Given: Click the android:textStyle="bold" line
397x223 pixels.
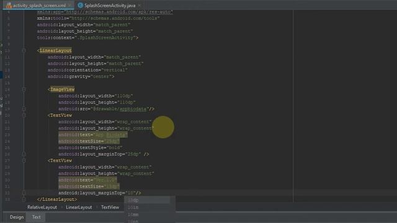Looking at the screenshot, I should (x=91, y=147).
